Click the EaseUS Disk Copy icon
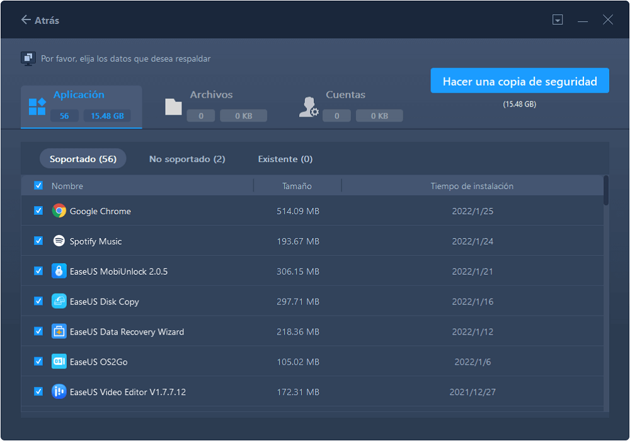Viewport: 630px width, 441px height. [x=59, y=301]
